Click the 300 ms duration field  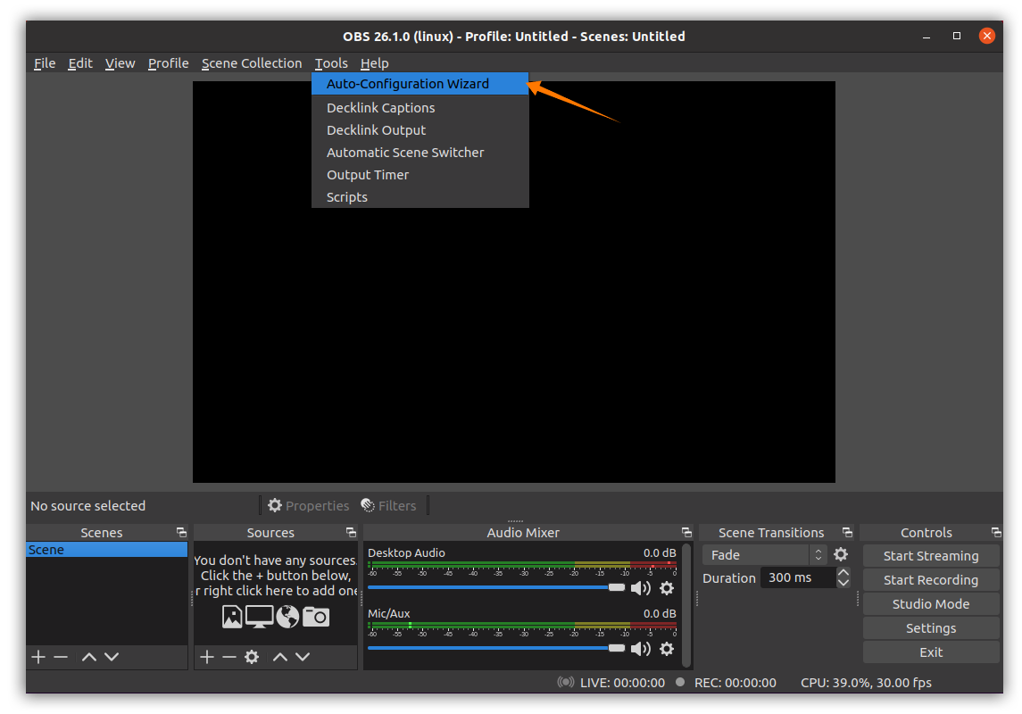799,577
